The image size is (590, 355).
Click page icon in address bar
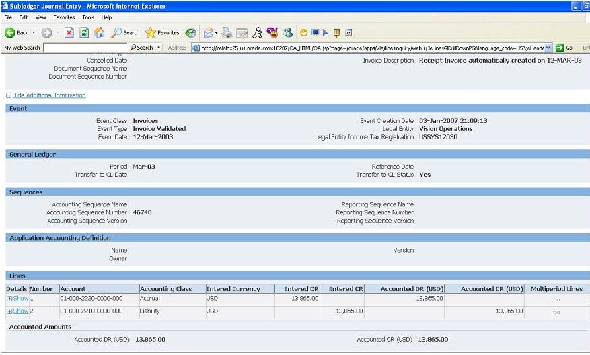pos(196,48)
